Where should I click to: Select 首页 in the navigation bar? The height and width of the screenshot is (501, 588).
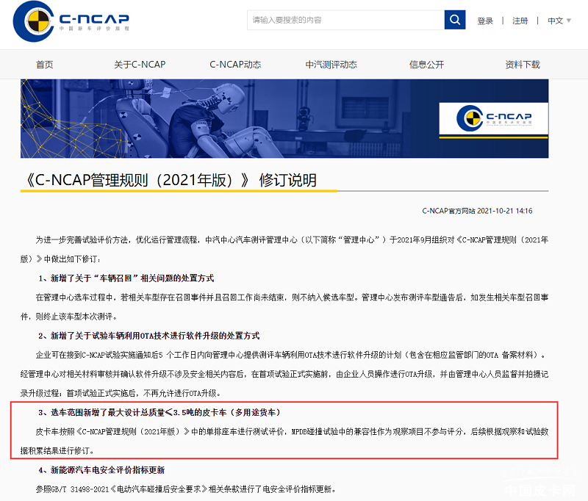(x=44, y=64)
